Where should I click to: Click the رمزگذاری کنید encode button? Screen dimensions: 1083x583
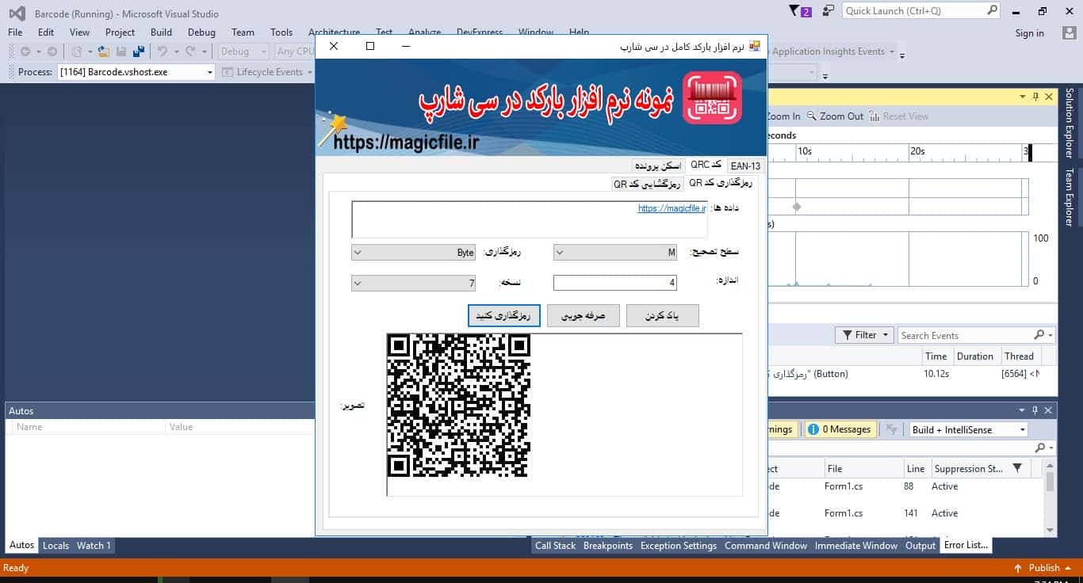504,316
